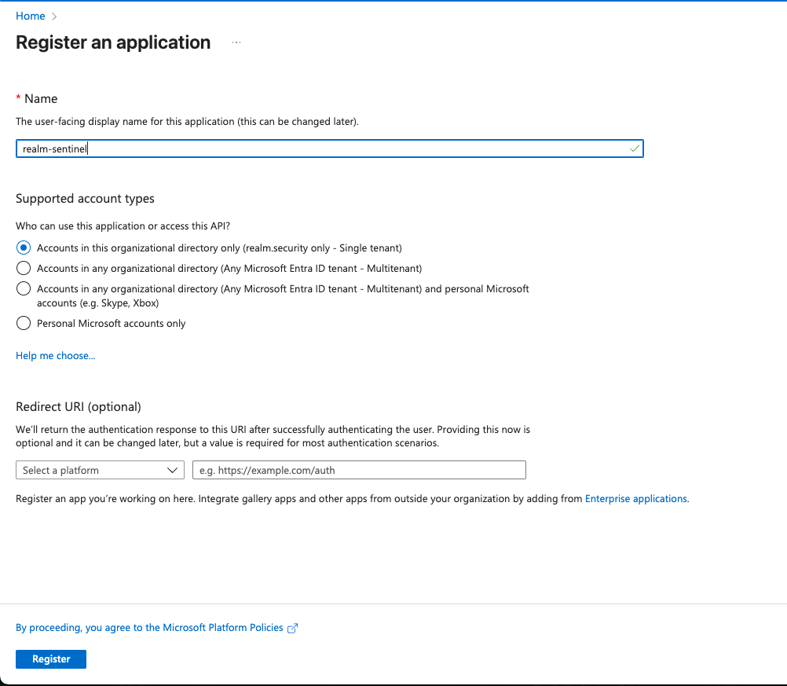Open the ellipsis more options menu
The height and width of the screenshot is (686, 787).
click(236, 42)
